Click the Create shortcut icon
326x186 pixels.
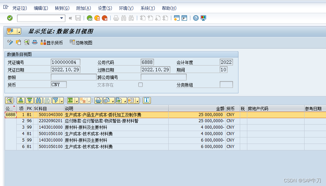pos(184,18)
